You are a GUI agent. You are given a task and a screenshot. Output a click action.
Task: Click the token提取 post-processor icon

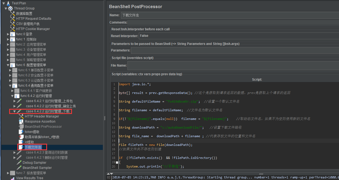21,132
